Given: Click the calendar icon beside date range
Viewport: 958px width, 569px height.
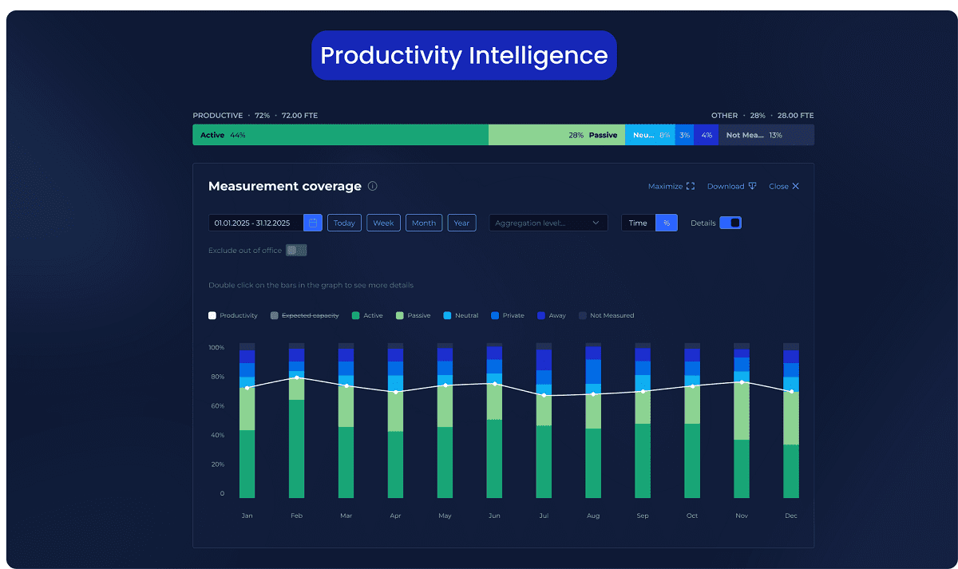Looking at the screenshot, I should coord(313,223).
